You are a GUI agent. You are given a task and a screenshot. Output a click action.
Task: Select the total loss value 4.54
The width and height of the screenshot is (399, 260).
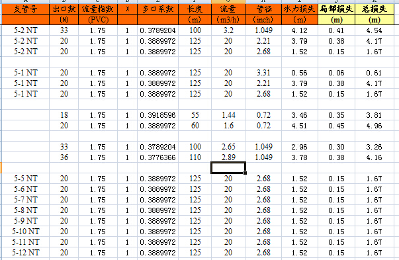(375, 30)
